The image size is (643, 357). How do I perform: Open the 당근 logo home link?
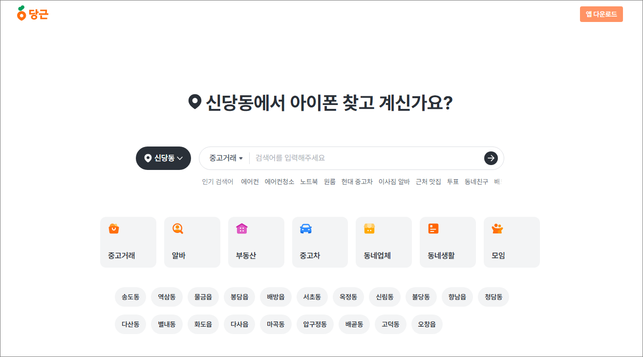point(33,14)
